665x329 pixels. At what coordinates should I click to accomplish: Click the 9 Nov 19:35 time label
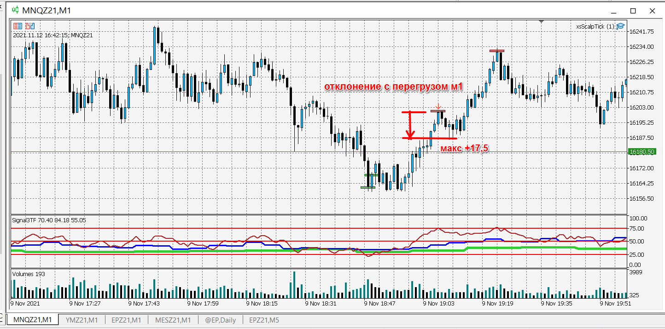click(557, 304)
